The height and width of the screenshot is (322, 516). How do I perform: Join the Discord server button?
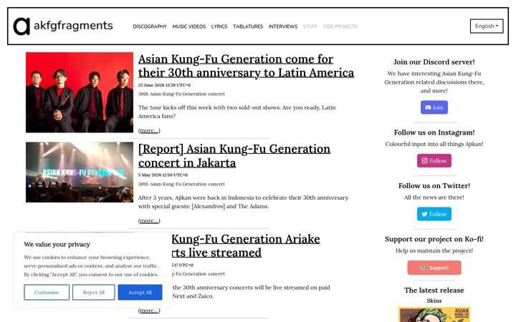point(434,107)
